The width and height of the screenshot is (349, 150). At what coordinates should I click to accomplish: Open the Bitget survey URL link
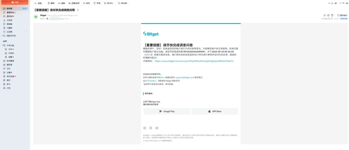pos(194,61)
